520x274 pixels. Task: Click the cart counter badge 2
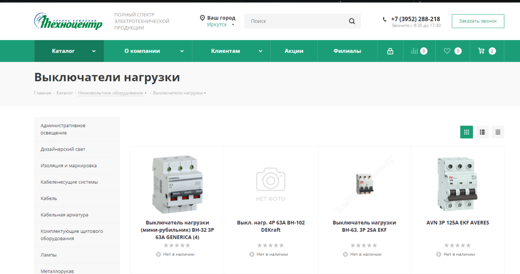coord(492,51)
